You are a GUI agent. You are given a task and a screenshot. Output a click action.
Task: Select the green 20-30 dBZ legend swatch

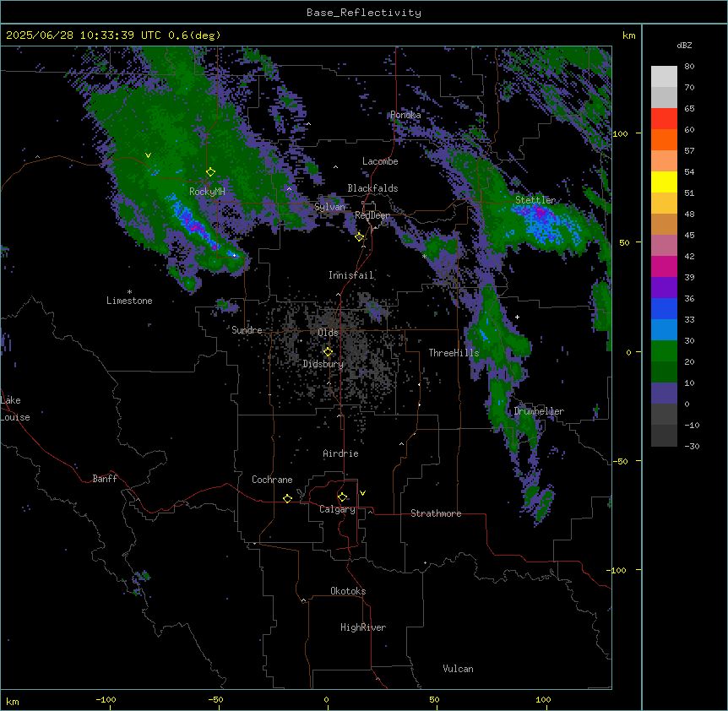click(664, 351)
